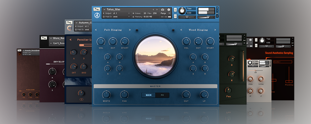Expand the Talua_Glas instrument name dropdown

coord(104,9)
